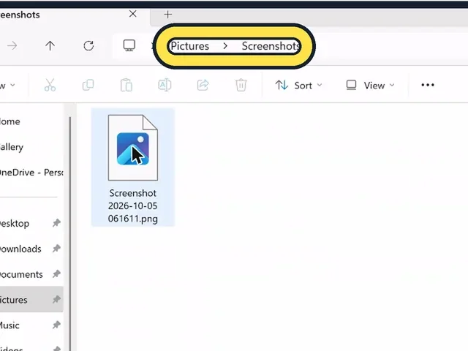Image resolution: width=468 pixels, height=351 pixels.
Task: Open Downloads in the navigation pane
Action: 20,249
